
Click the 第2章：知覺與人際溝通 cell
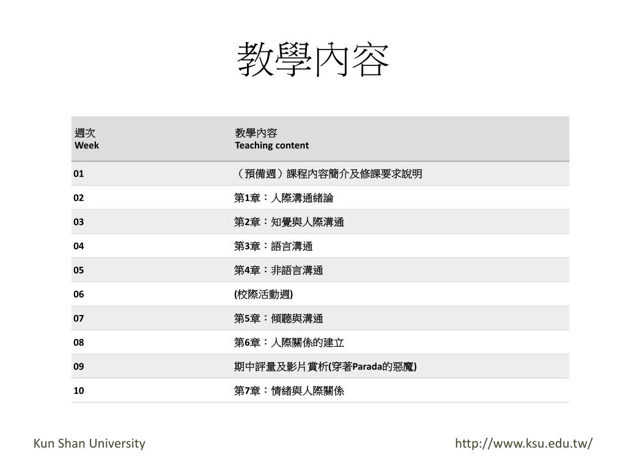pos(400,222)
